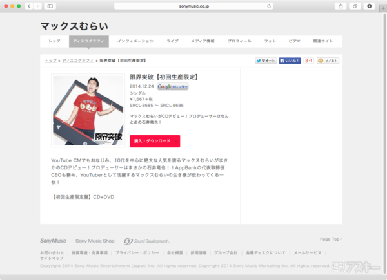The width and height of the screenshot is (387, 280).
Task: Click the price ¥1,667+税 text
Action: pos(141,99)
